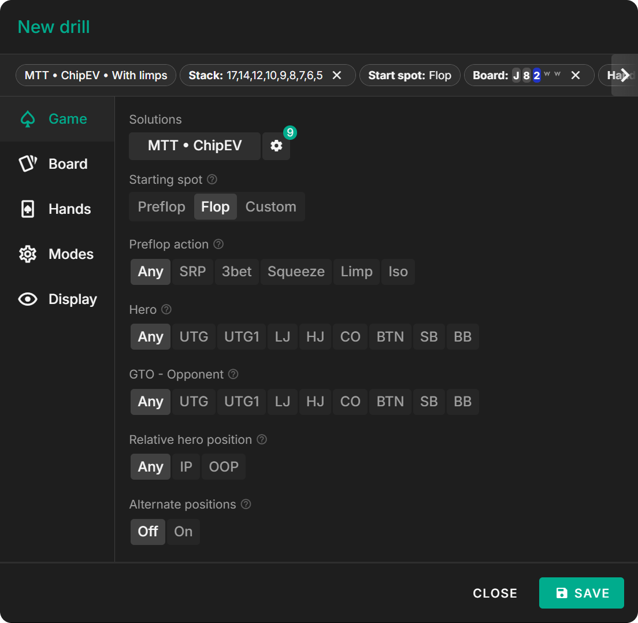Pick LJ for GTO Opponent
Image resolution: width=638 pixels, height=623 pixels.
point(283,402)
